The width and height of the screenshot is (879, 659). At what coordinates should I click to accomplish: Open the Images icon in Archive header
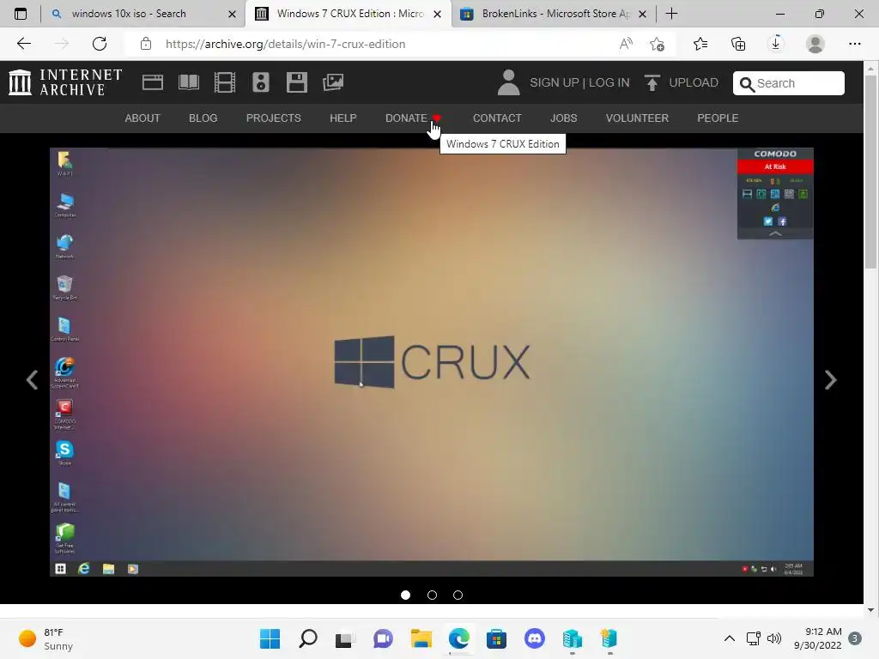click(x=333, y=82)
